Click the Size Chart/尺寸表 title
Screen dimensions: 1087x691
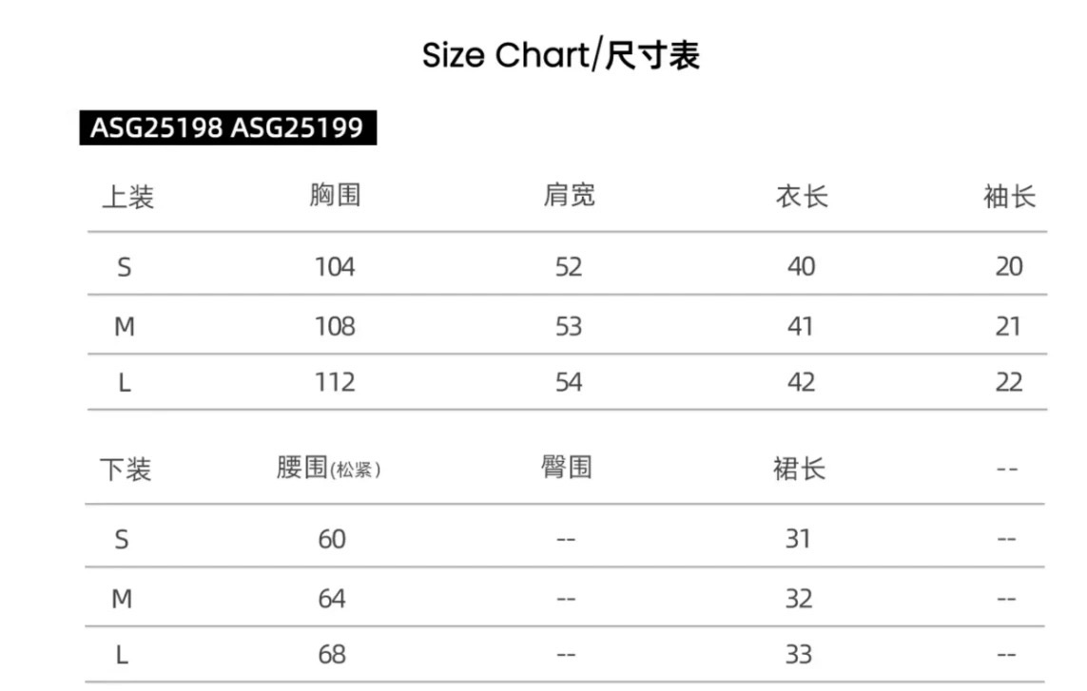coord(561,55)
